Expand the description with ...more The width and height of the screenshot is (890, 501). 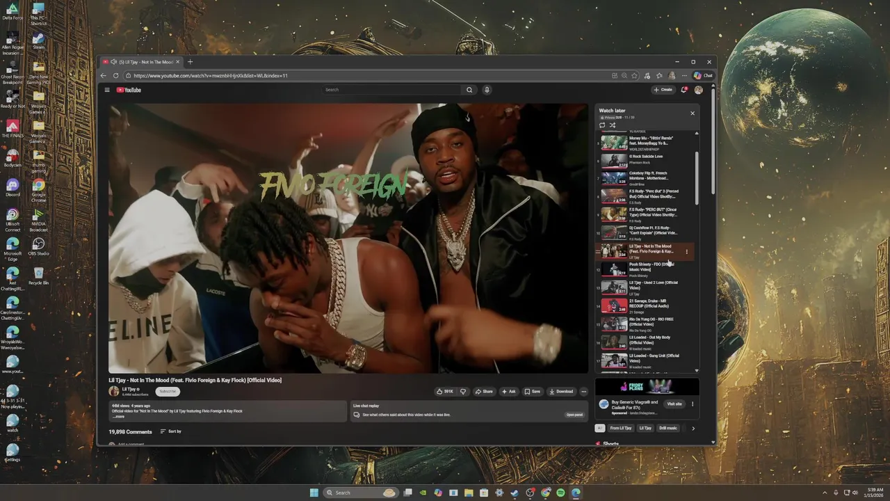point(119,416)
